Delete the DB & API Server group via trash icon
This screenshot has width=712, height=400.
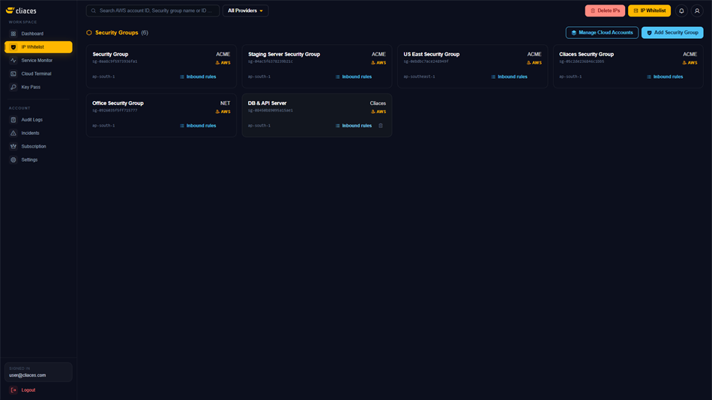tap(381, 126)
